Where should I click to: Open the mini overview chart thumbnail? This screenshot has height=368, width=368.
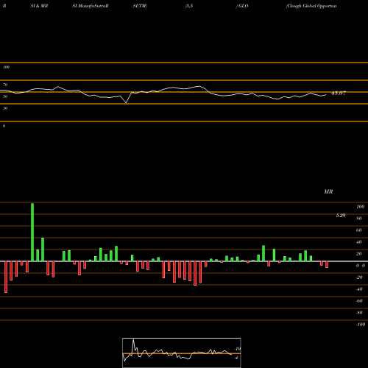tap(182, 353)
